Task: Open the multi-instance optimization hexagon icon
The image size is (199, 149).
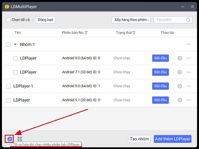Action: click(x=10, y=139)
